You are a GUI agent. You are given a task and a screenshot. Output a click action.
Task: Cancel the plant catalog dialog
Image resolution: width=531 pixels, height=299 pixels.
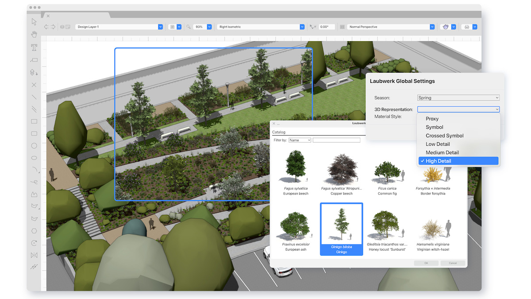coord(452,263)
